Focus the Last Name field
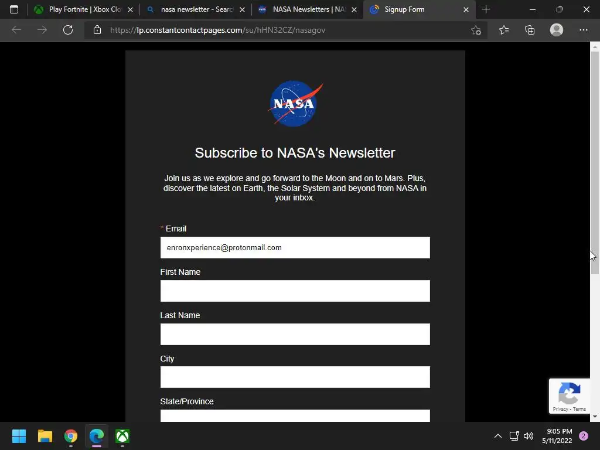Viewport: 600px width, 450px height. click(x=295, y=334)
